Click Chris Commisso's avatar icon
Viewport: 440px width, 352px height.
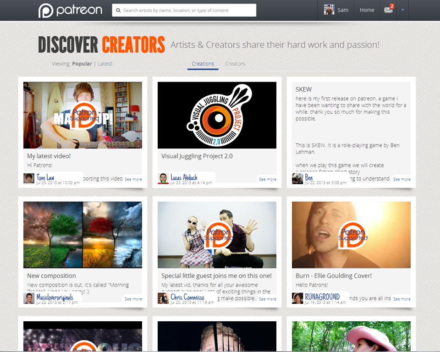163,298
